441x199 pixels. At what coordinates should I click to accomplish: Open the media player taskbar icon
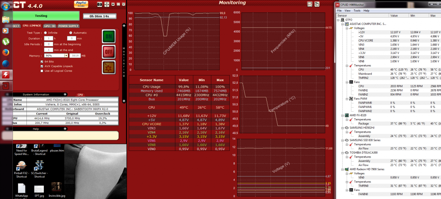coord(6,31)
